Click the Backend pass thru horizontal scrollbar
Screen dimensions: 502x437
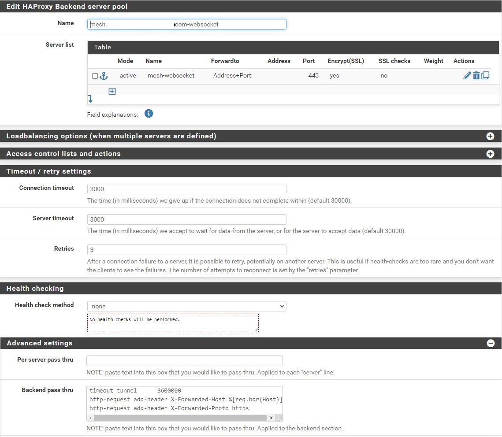181,418
